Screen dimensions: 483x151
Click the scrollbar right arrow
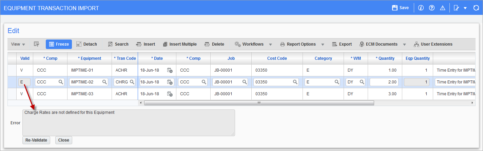click(x=472, y=103)
